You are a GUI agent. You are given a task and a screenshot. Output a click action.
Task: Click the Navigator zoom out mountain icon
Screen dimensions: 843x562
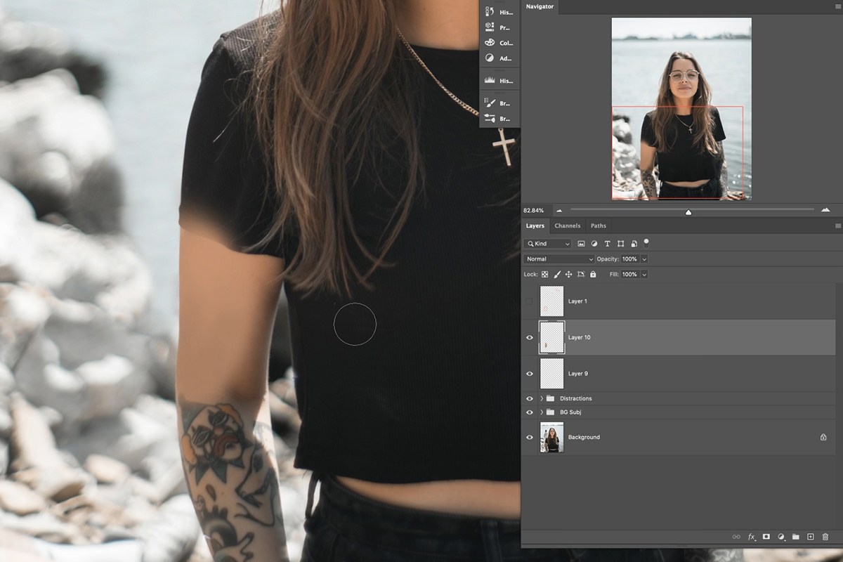[560, 210]
